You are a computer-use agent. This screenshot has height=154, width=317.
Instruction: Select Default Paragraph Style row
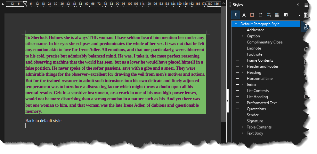(266, 24)
